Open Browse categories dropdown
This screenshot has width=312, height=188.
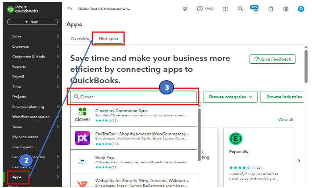pyautogui.click(x=230, y=97)
